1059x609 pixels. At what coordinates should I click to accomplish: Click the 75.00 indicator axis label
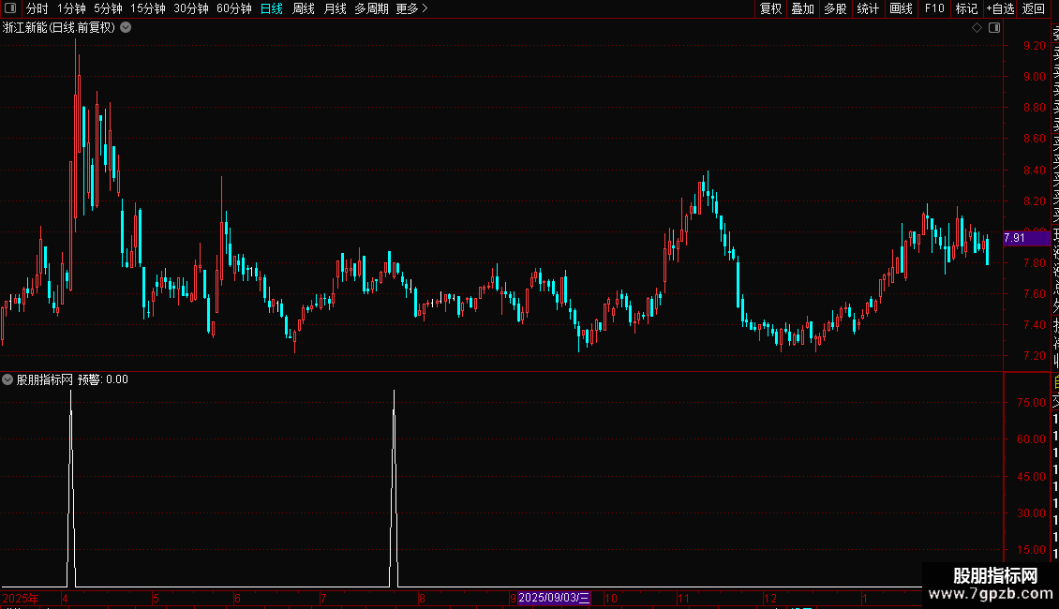pyautogui.click(x=1031, y=402)
